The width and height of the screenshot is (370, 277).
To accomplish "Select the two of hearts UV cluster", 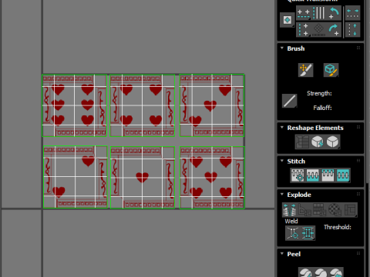I will pos(76,177).
